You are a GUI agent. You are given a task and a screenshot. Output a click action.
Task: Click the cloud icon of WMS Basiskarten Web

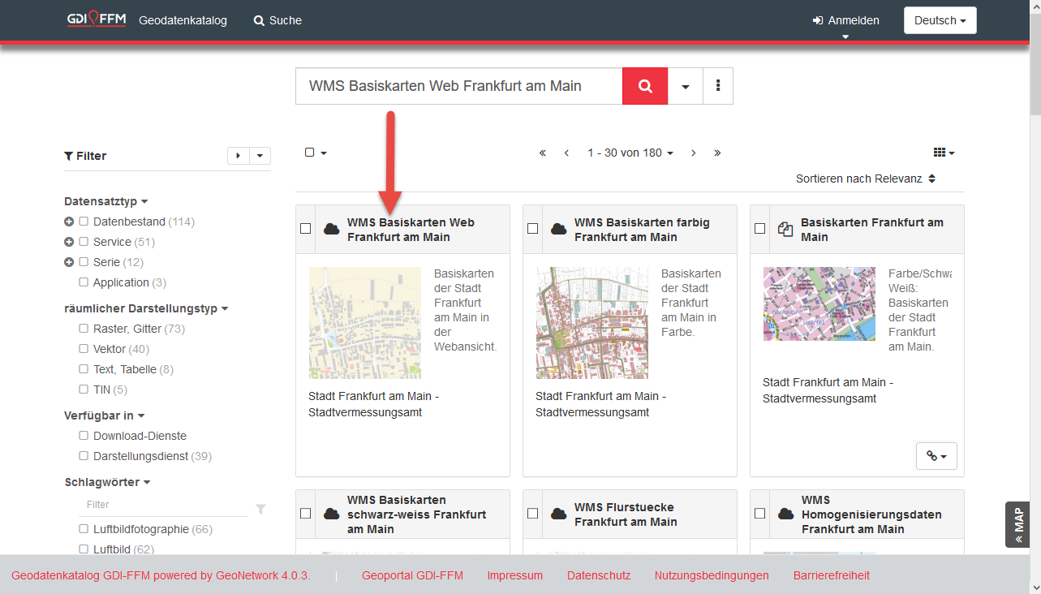coord(331,229)
